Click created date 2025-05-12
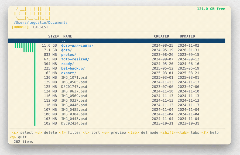Viewport: 240px width, 155px height. [163, 68]
